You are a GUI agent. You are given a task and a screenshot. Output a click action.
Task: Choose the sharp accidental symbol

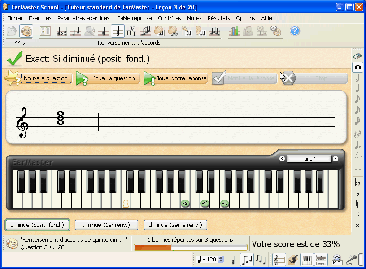pyautogui.click(x=357, y=215)
